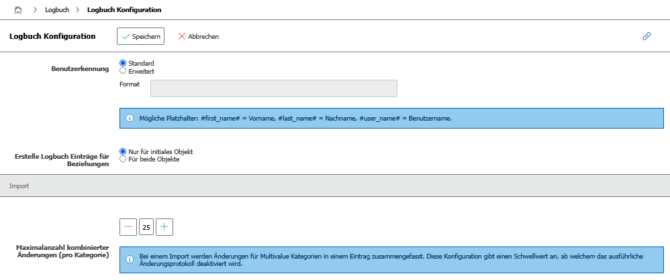This screenshot has width=670, height=280.
Task: Increase the value with green plus button
Action: 164,227
